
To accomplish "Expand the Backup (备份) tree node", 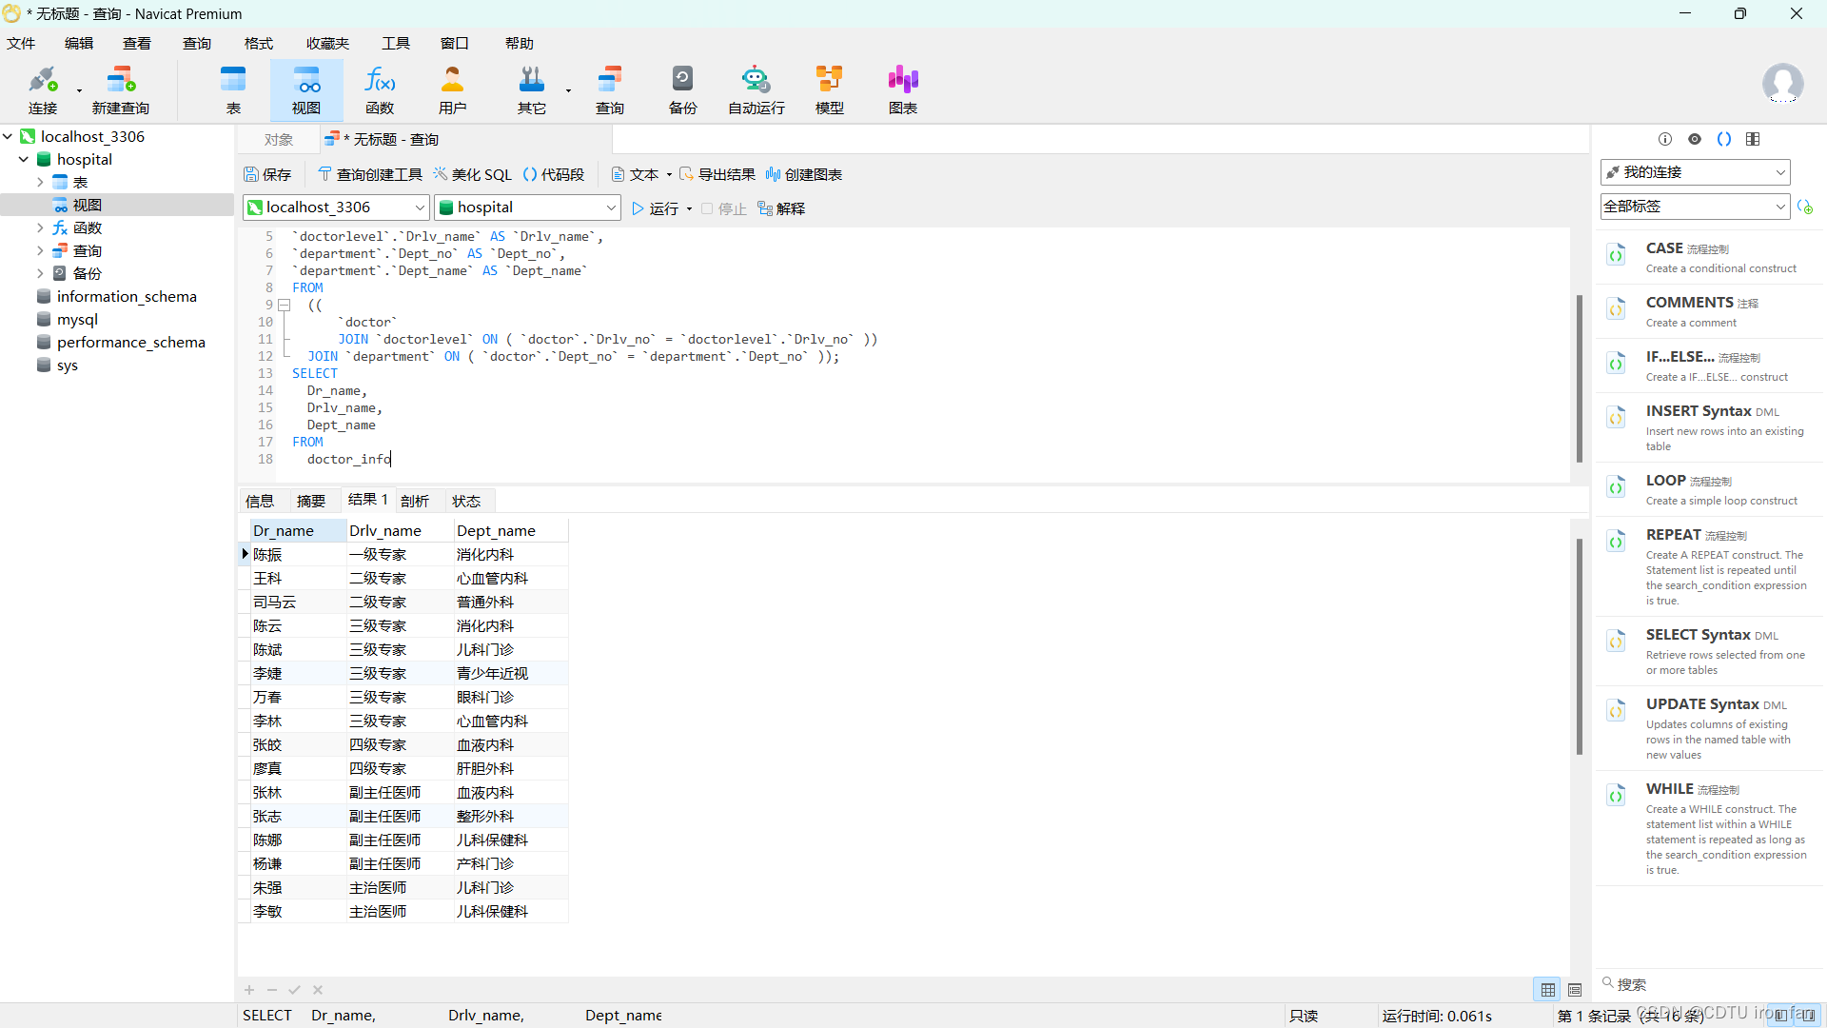I will 40,273.
